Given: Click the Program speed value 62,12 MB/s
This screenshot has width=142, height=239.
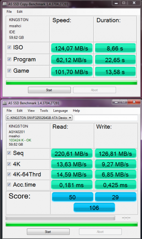Looking at the screenshot, I should click(x=72, y=60).
